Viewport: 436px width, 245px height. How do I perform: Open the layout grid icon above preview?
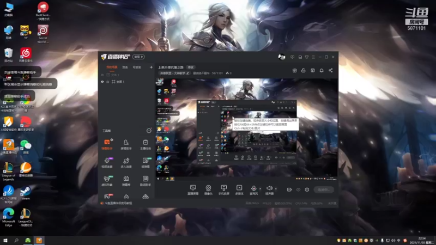click(312, 71)
